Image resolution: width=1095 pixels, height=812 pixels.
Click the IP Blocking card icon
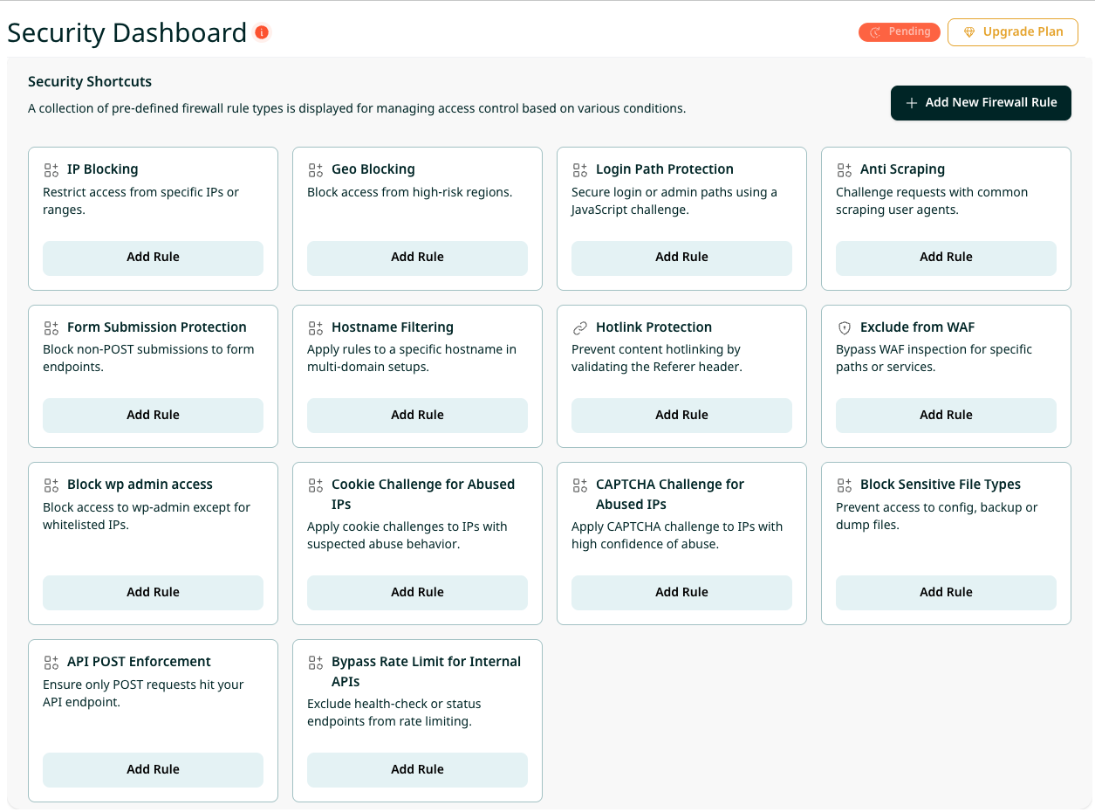51,169
